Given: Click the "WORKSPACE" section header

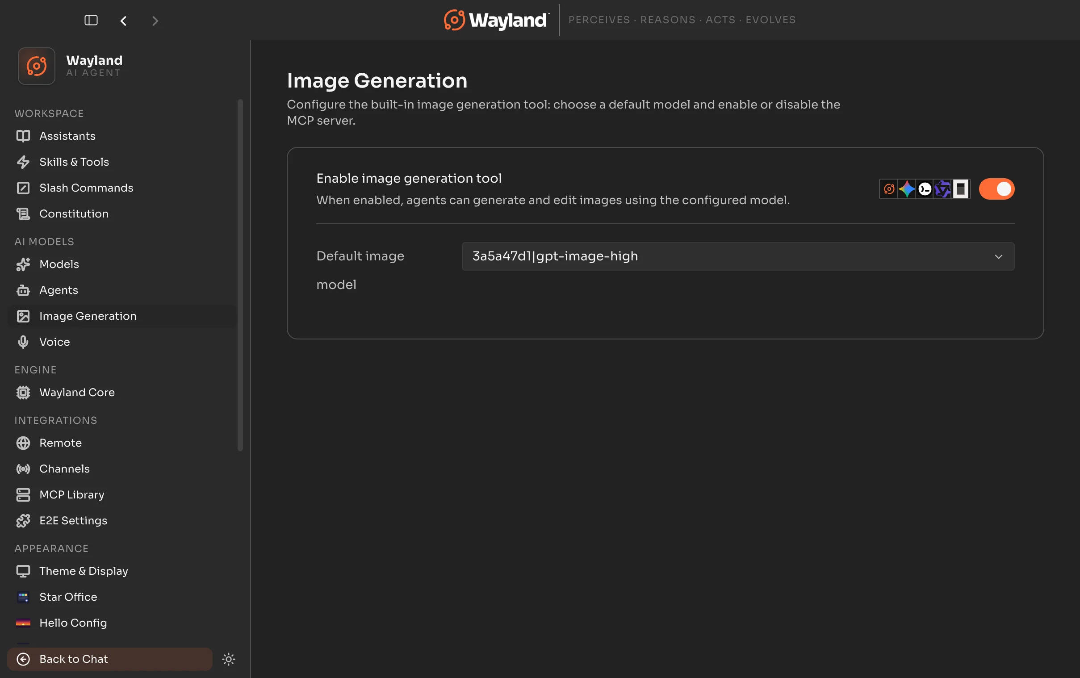Looking at the screenshot, I should coord(49,113).
